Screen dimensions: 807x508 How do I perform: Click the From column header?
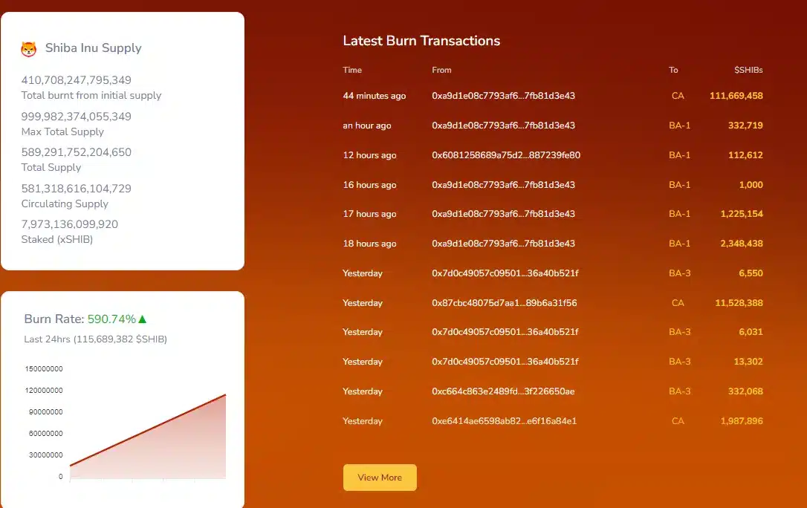pyautogui.click(x=441, y=70)
